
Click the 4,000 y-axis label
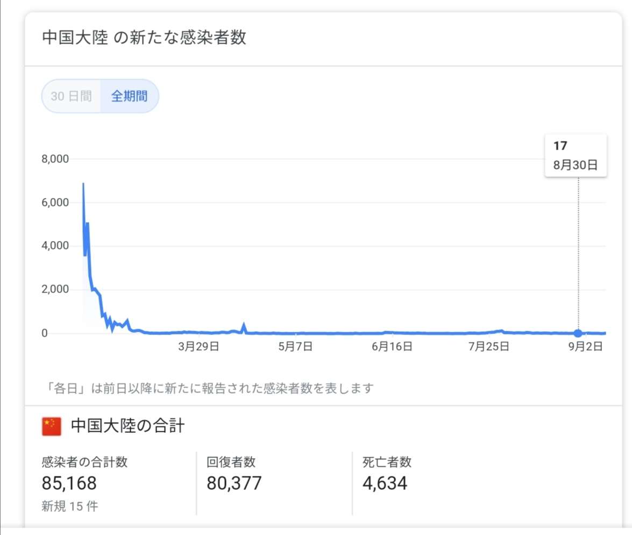(55, 246)
